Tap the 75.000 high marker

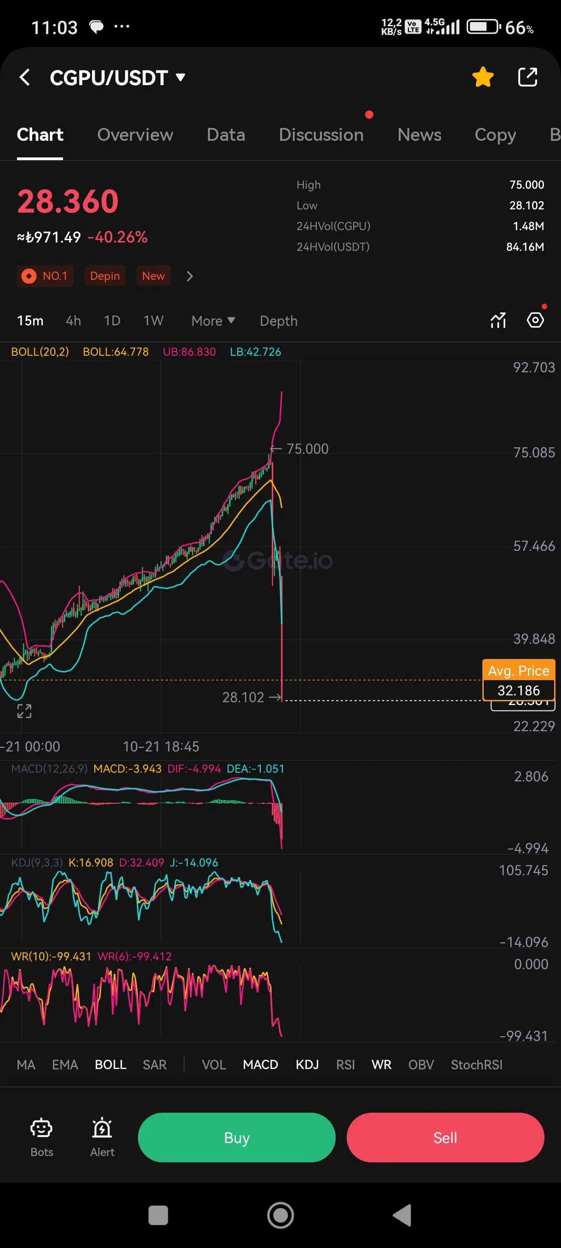tap(307, 449)
